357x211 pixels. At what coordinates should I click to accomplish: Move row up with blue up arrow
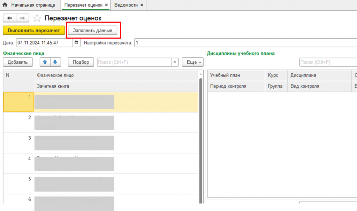(x=45, y=62)
